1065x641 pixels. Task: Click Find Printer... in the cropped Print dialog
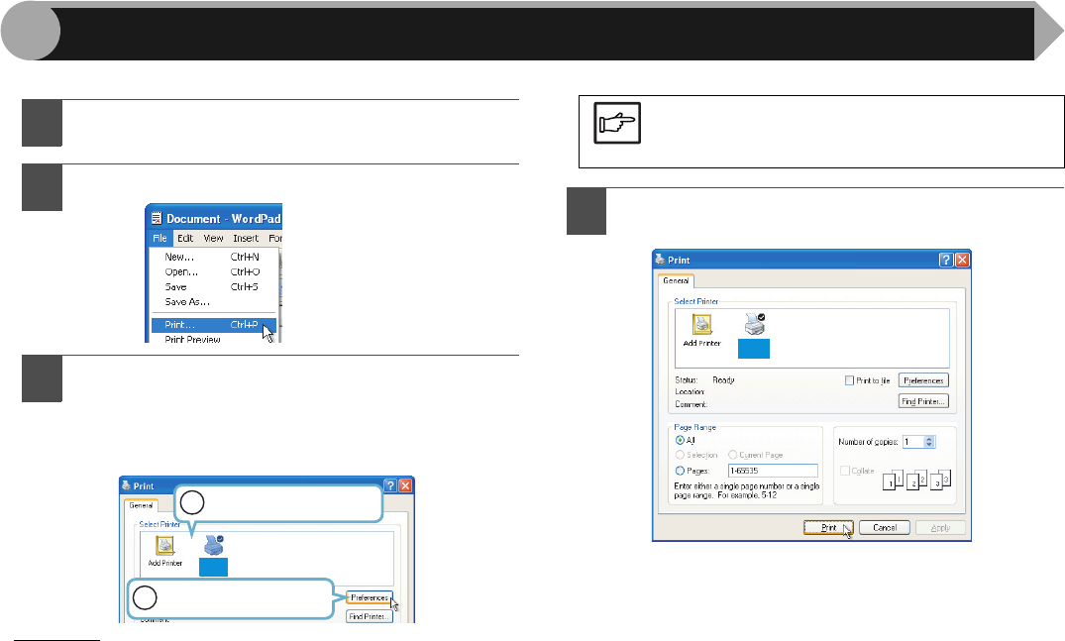(x=370, y=616)
